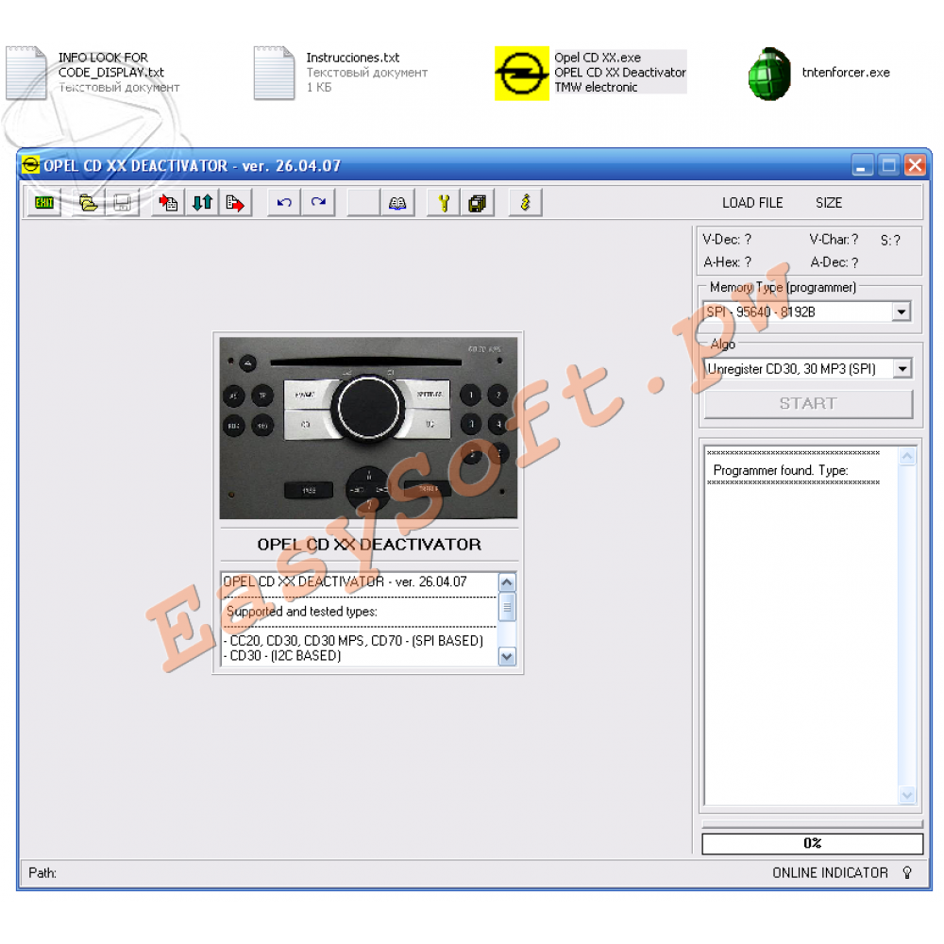Select the Instrucciones.txt file icon
The width and height of the screenshot is (944, 944).
tap(274, 73)
